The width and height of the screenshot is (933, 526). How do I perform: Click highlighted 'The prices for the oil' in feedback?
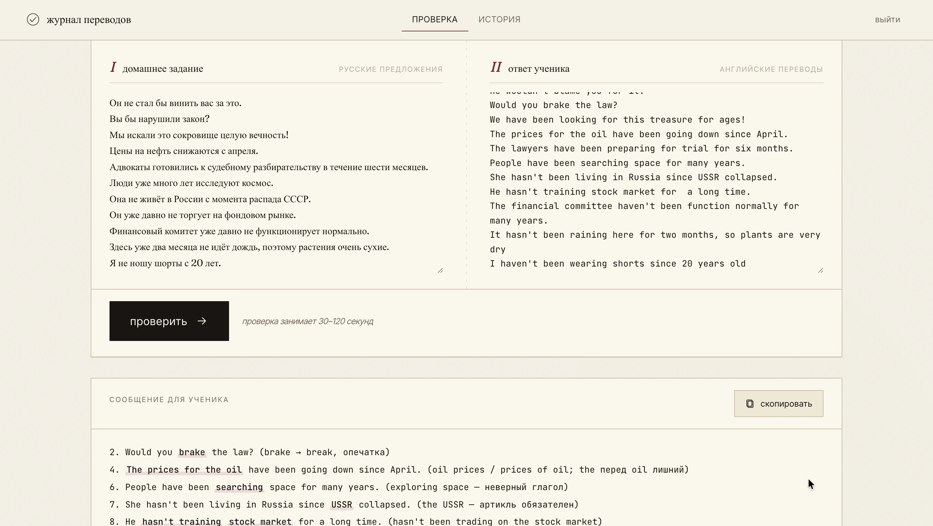(184, 470)
